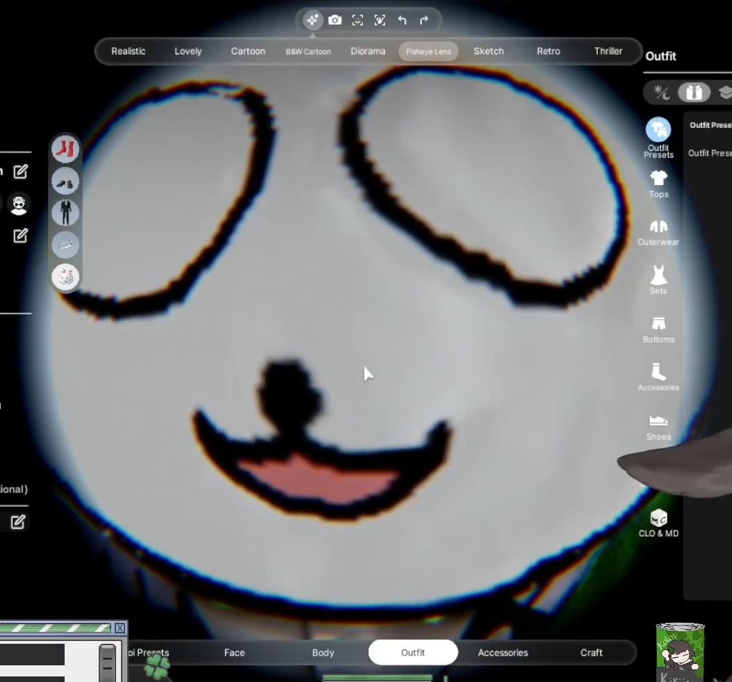Apply the Thriller filter
The image size is (732, 682).
[608, 51]
